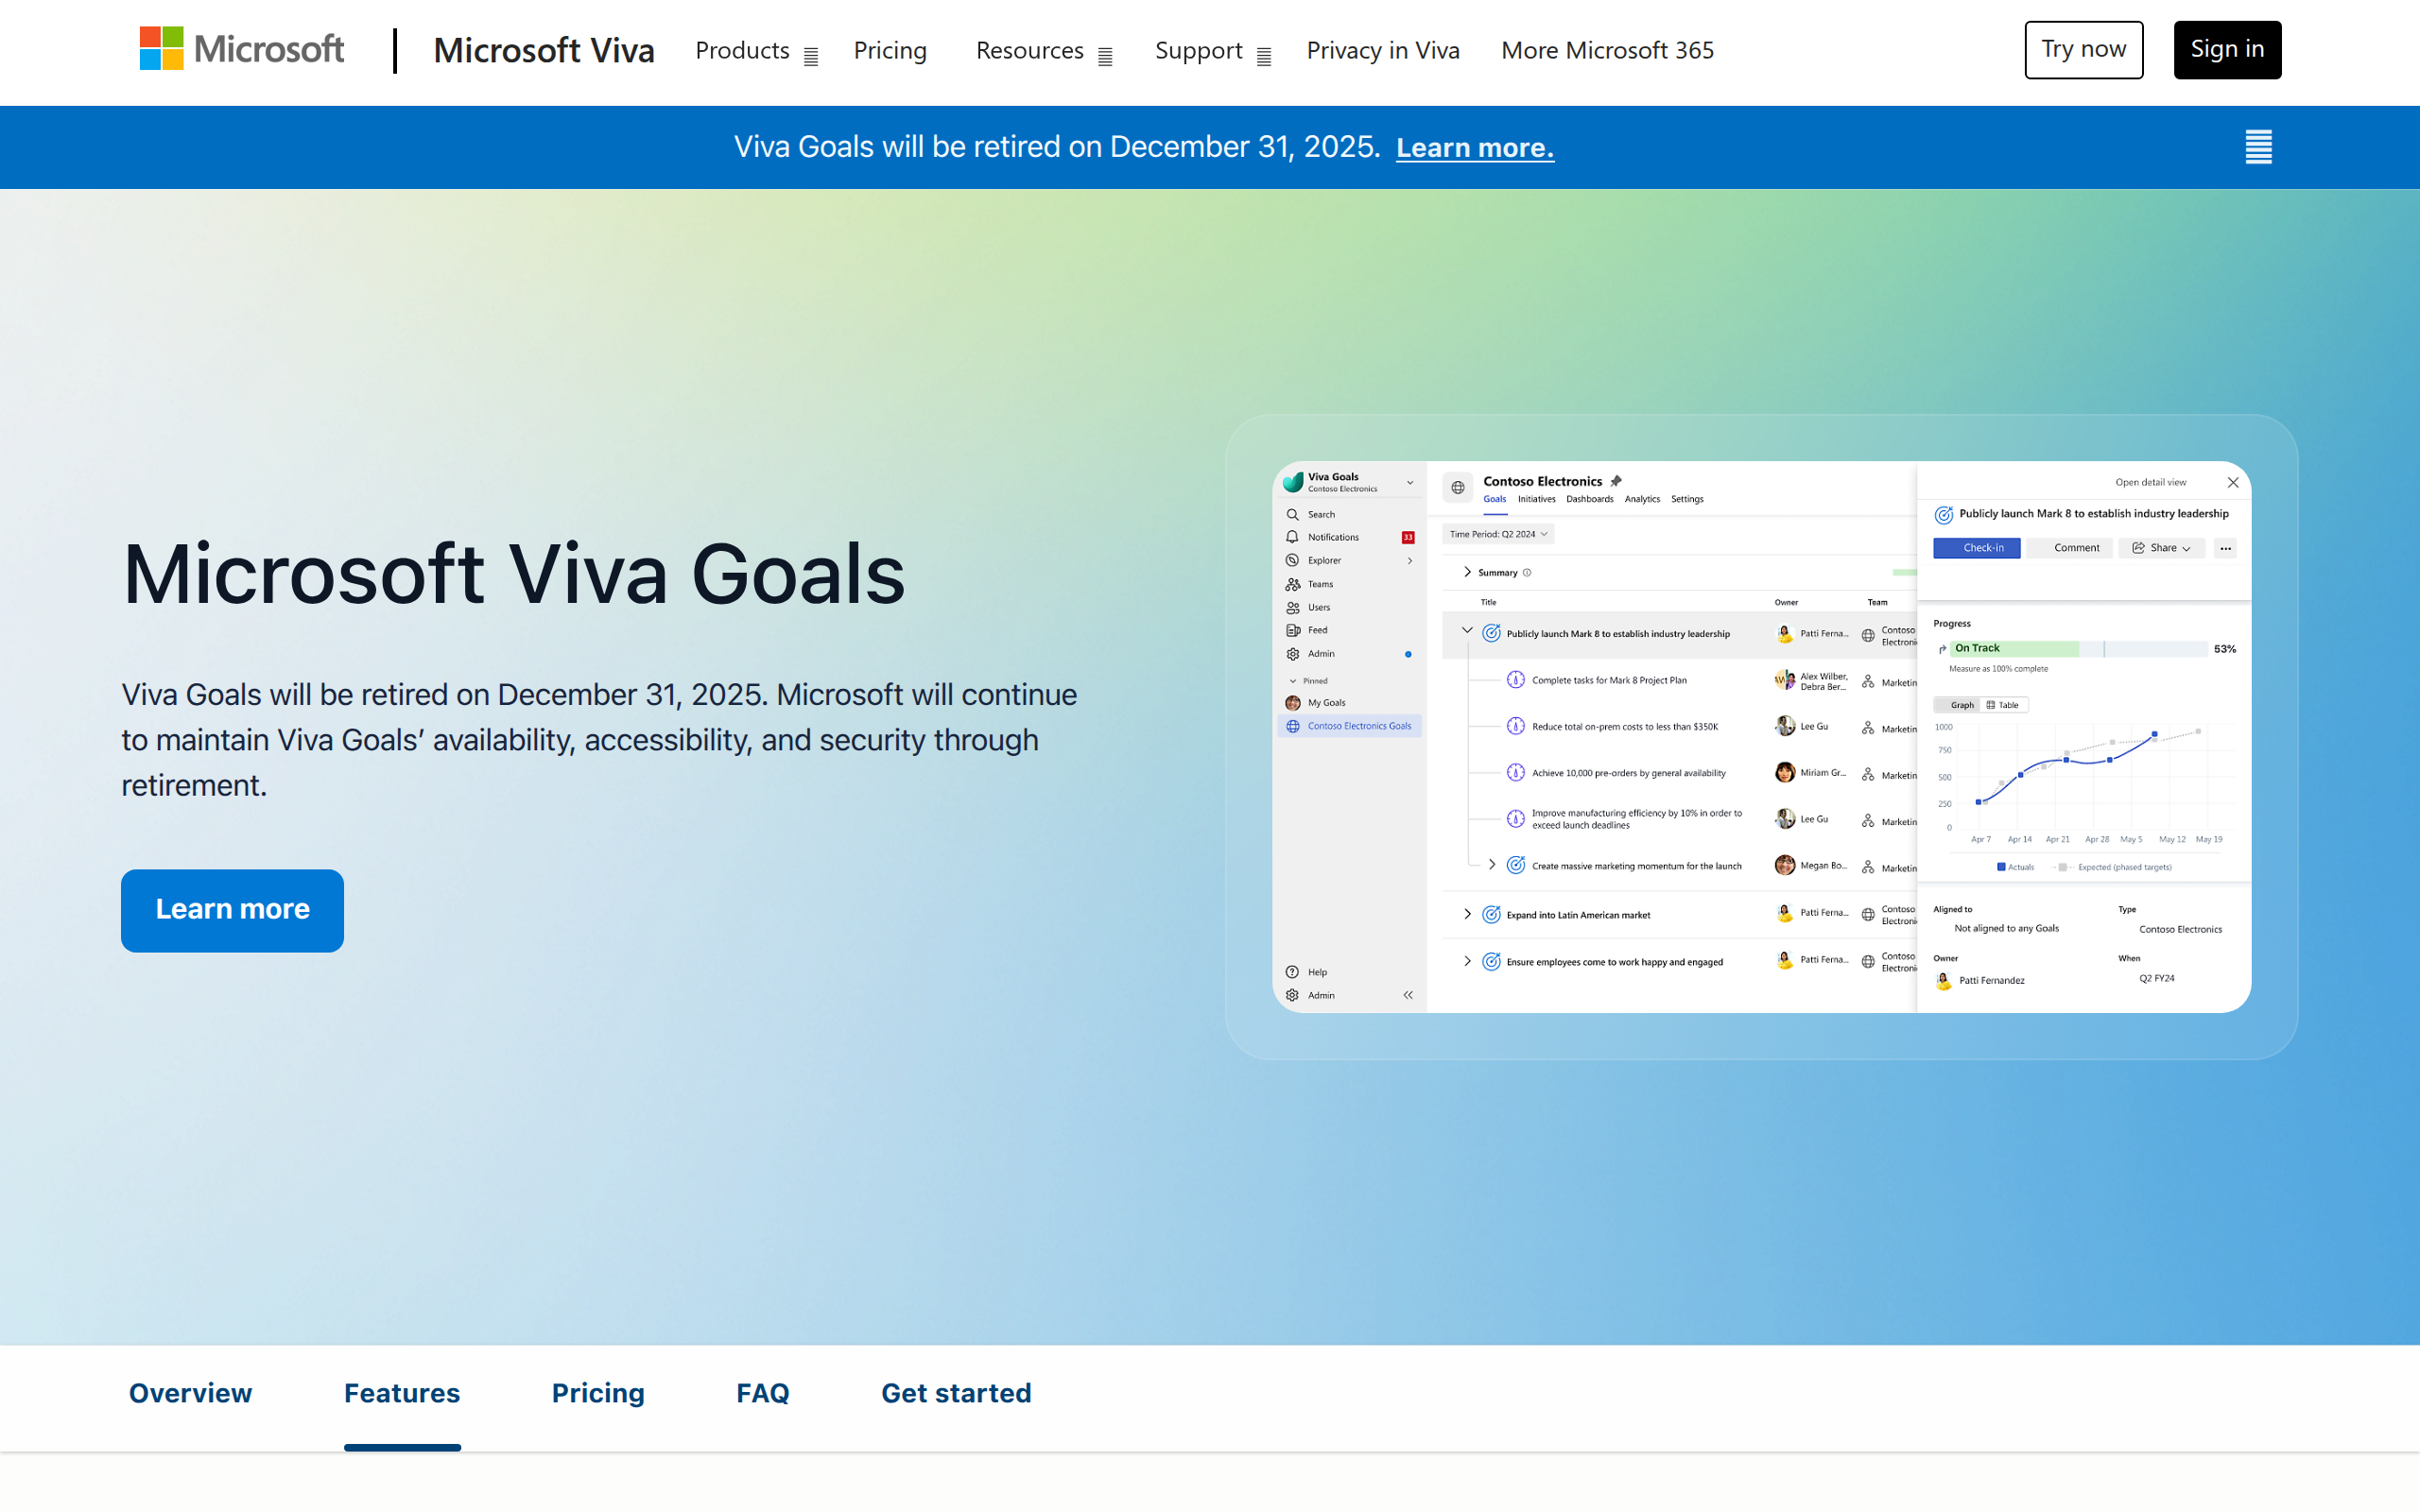The width and height of the screenshot is (2420, 1512).
Task: Click pin icon next to Contoso Electronics
Action: [1616, 481]
